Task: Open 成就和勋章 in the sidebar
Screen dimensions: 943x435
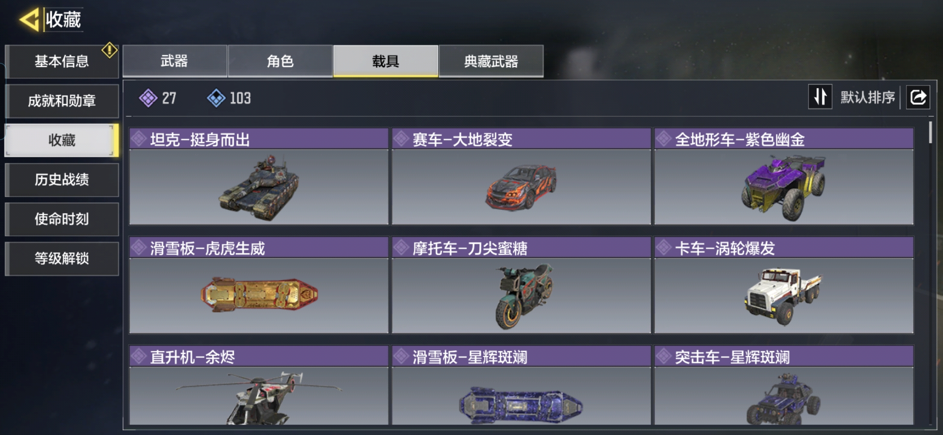Action: point(62,101)
